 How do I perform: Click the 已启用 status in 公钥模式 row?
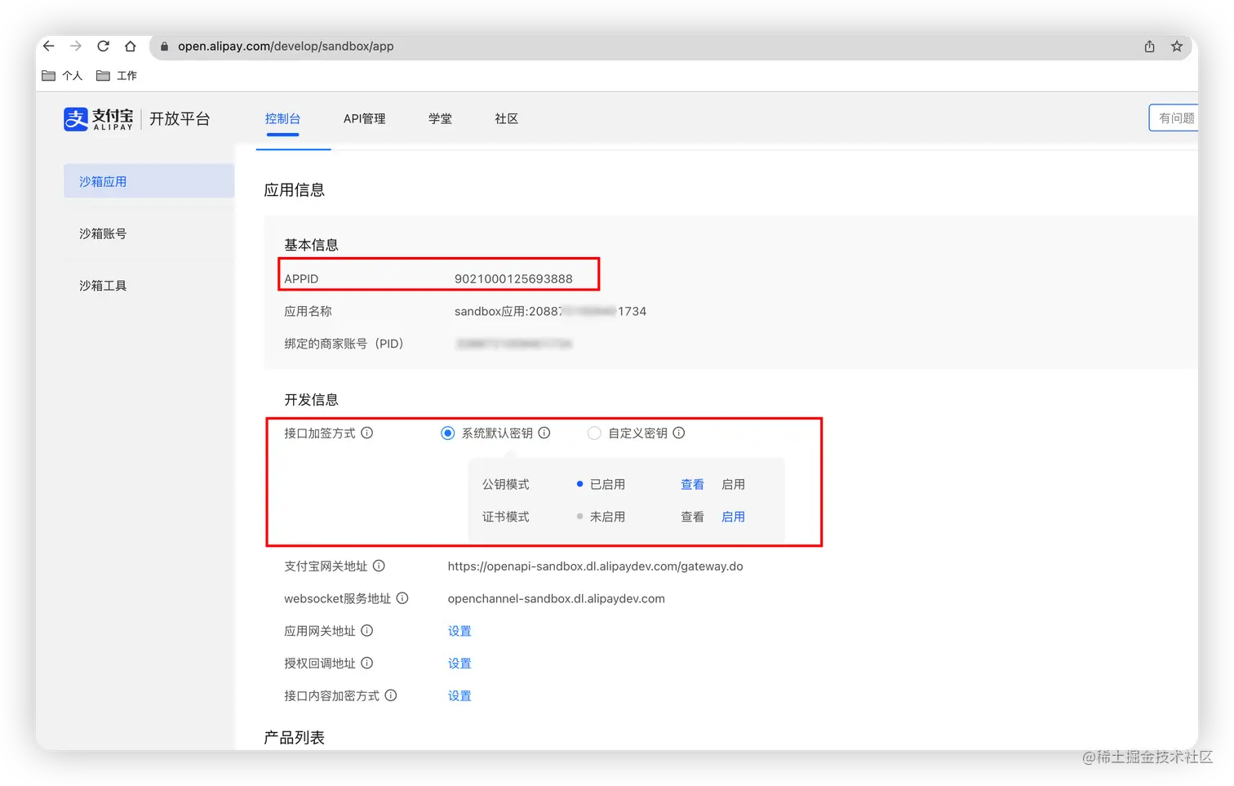point(607,485)
